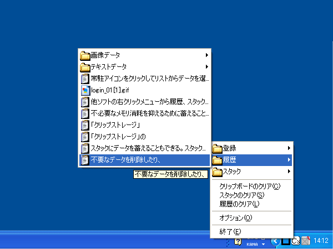Click the round blue tray expand arrow

click(x=275, y=241)
